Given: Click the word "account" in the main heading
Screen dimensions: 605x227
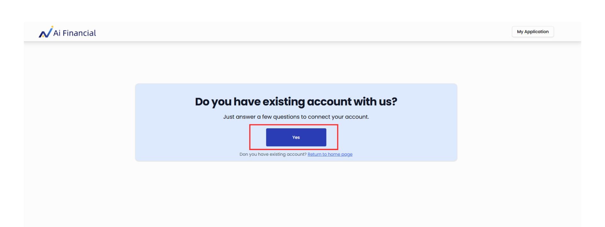Looking at the screenshot, I should tap(329, 102).
